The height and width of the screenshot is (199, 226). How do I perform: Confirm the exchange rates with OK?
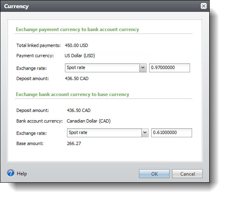(154, 174)
